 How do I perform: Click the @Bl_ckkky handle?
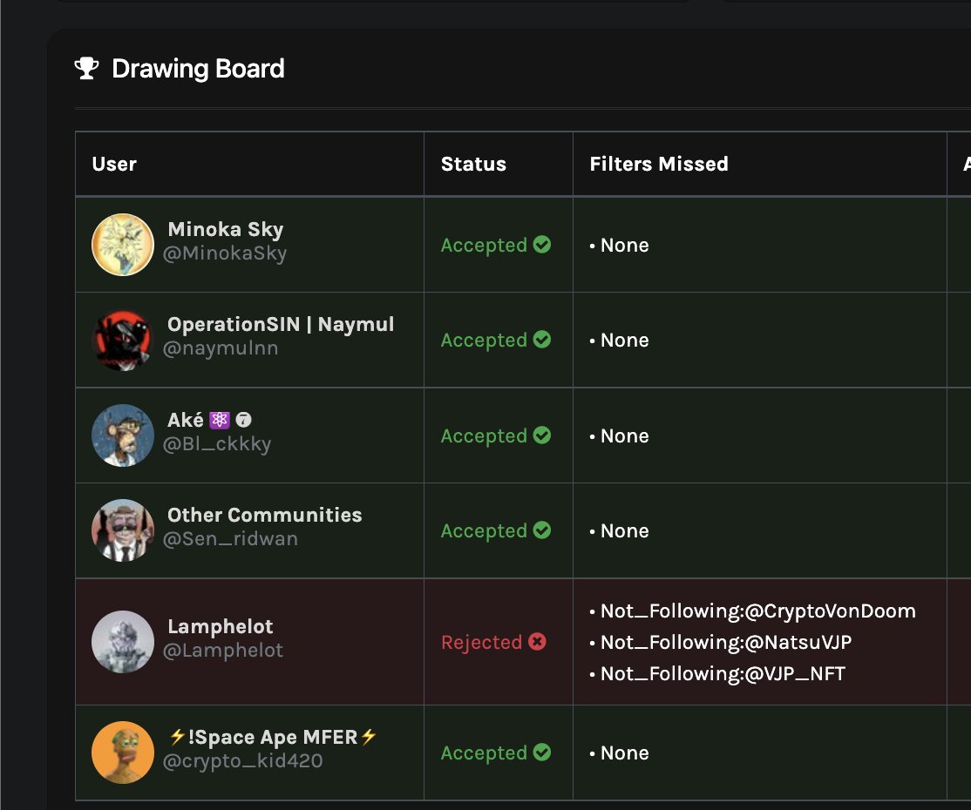tap(217, 443)
